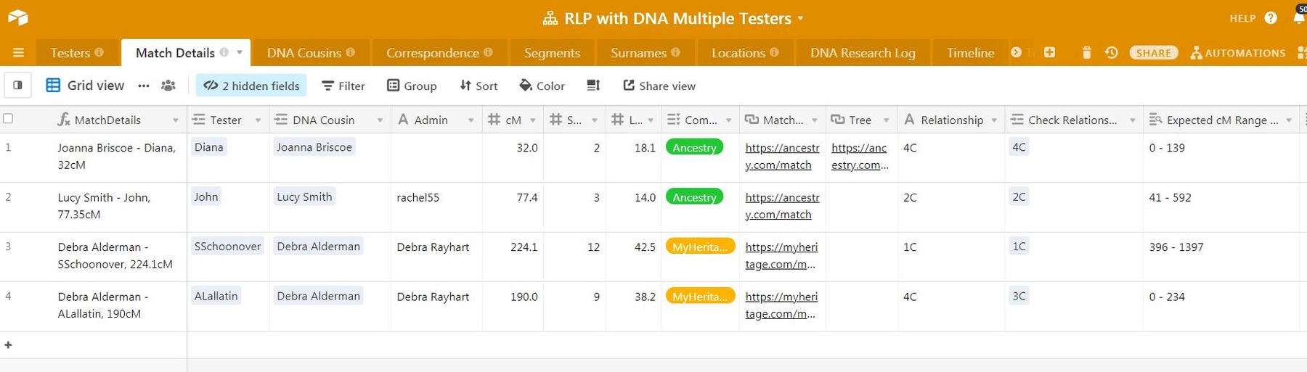Add a new row with the plus

(x=8, y=345)
